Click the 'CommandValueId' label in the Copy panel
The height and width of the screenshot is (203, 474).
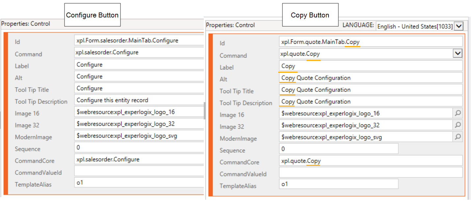(243, 174)
